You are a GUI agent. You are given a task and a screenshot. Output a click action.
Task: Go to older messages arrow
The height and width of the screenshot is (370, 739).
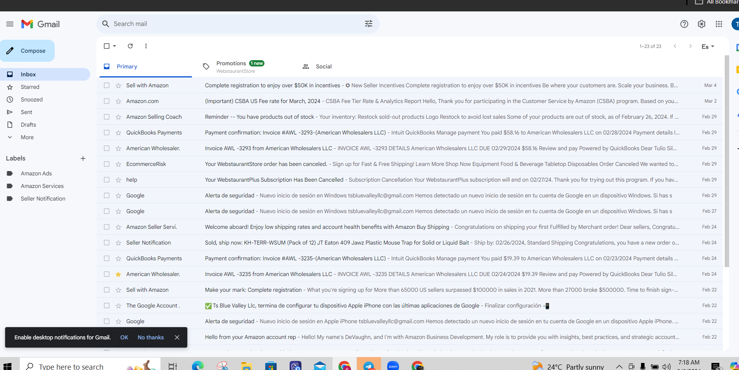tap(690, 46)
